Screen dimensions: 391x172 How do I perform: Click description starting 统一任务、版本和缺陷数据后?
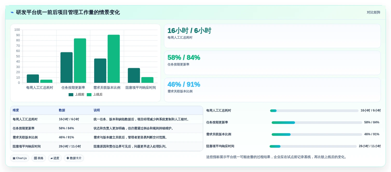click(142, 119)
